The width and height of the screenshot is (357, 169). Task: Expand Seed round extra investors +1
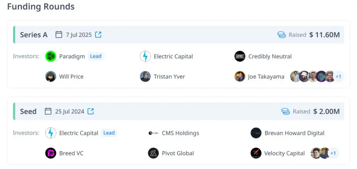[333, 153]
